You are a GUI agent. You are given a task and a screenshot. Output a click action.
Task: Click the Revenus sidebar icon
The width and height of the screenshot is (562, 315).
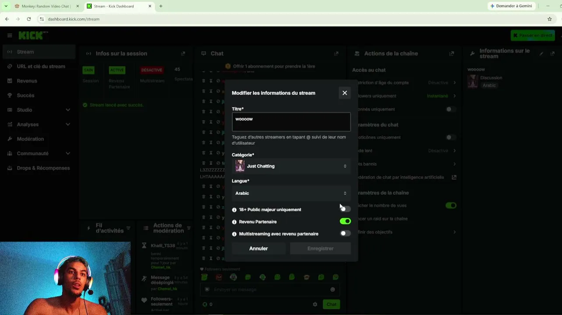[10, 81]
